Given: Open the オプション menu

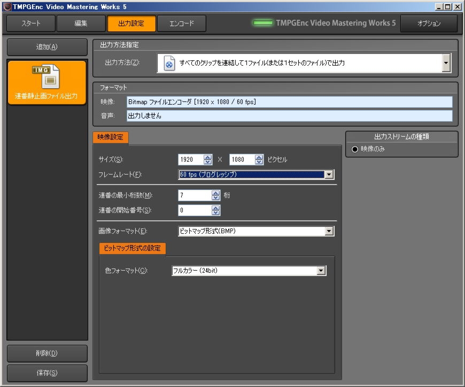Looking at the screenshot, I should (429, 23).
